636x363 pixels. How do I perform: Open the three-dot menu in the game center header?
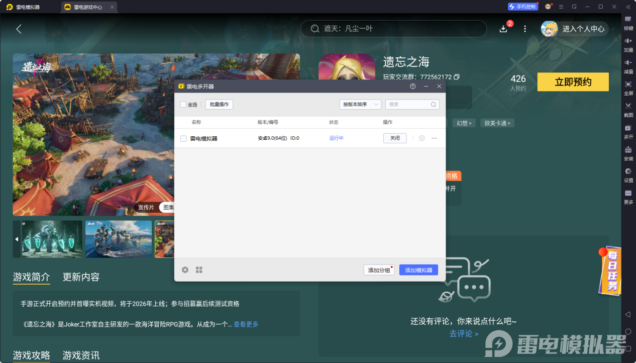pos(525,29)
